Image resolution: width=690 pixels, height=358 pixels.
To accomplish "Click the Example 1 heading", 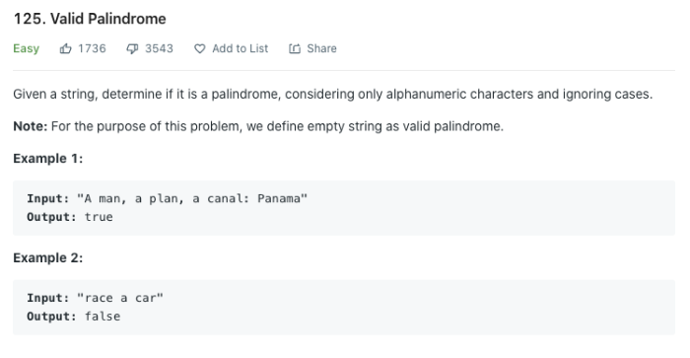I will click(x=48, y=158).
